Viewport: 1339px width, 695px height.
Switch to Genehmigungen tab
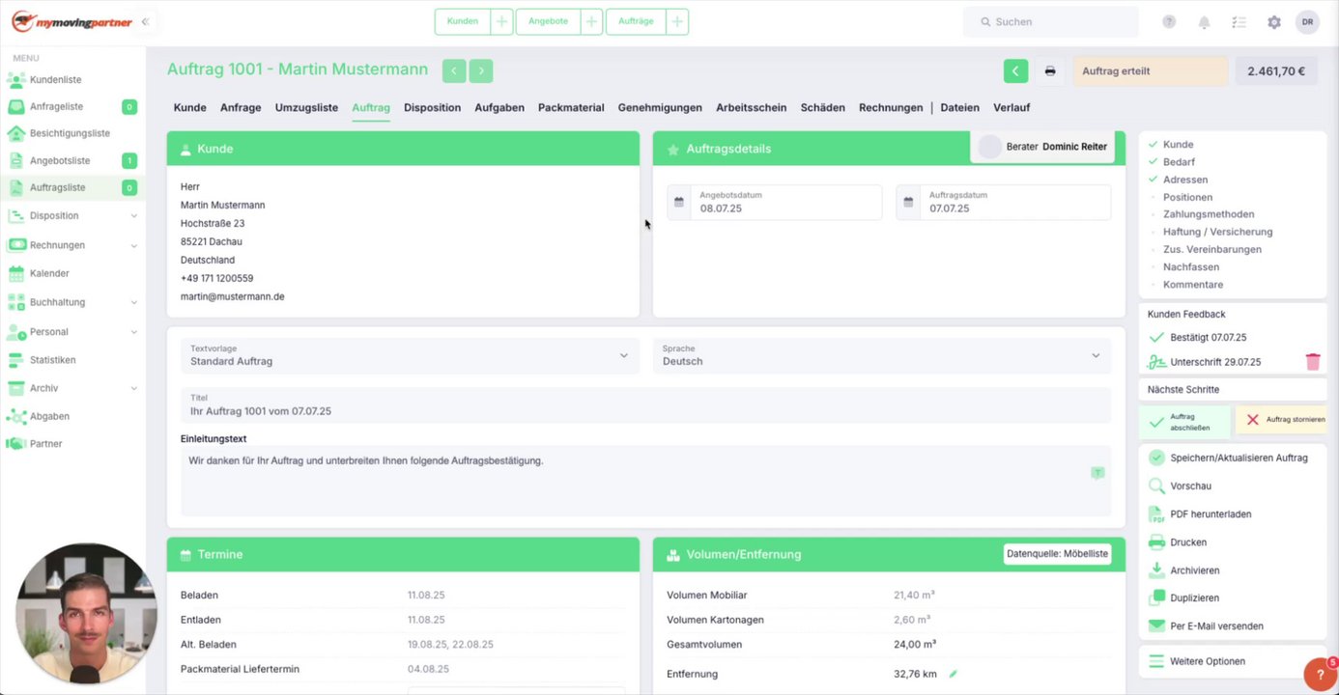click(x=660, y=107)
